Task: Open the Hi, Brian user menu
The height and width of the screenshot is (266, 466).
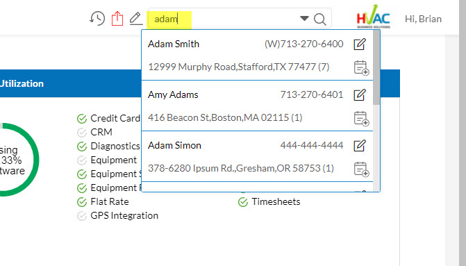Action: pyautogui.click(x=423, y=19)
